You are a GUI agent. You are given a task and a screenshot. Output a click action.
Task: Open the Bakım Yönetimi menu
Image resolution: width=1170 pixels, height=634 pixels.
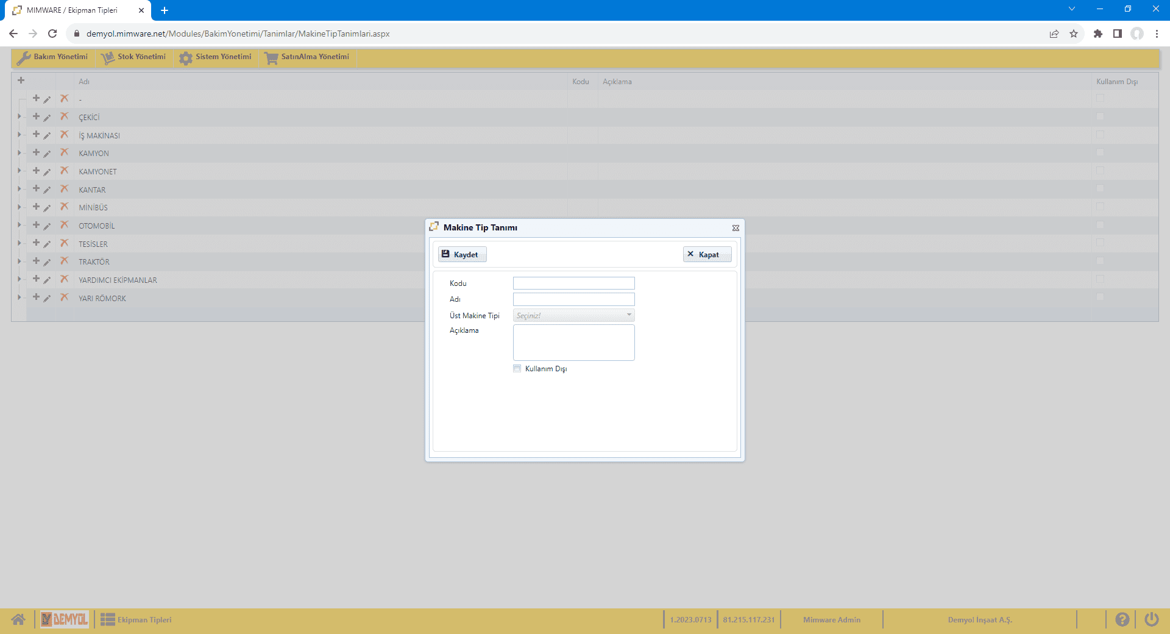[53, 57]
